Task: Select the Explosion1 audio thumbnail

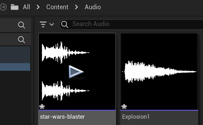Action: (159, 71)
